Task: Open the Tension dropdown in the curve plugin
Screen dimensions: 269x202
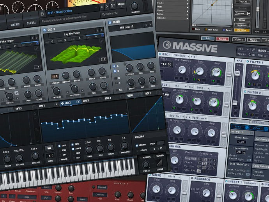Action: click(x=242, y=13)
